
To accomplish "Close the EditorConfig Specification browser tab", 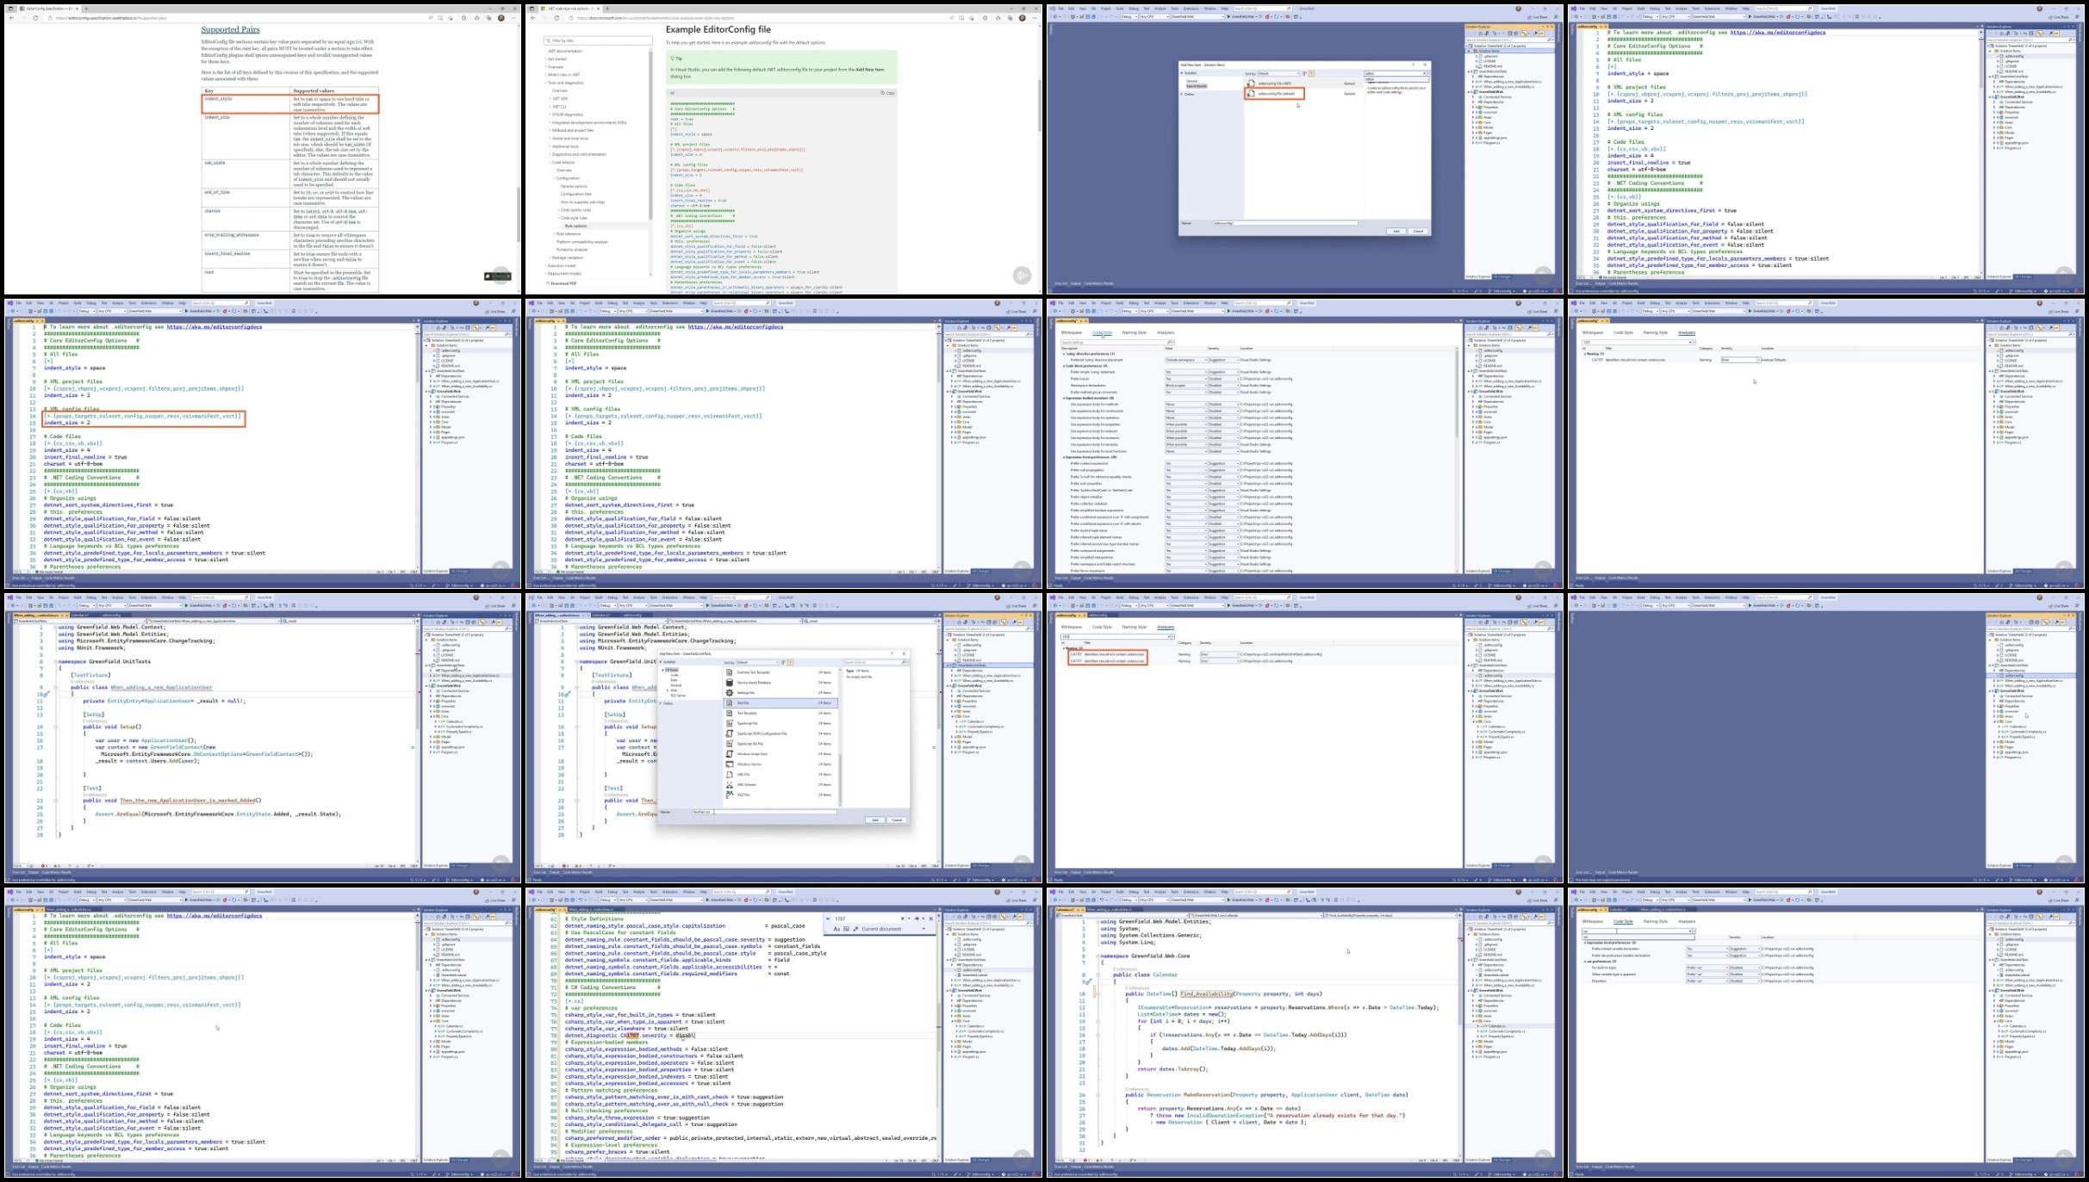I will tap(76, 9).
